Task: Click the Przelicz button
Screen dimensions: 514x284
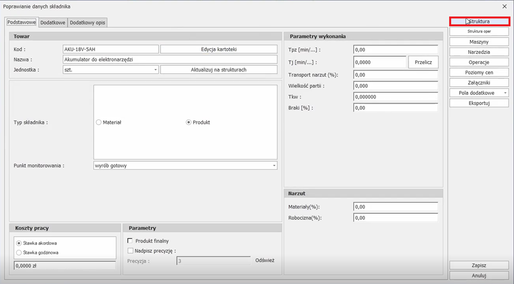Action: click(423, 62)
